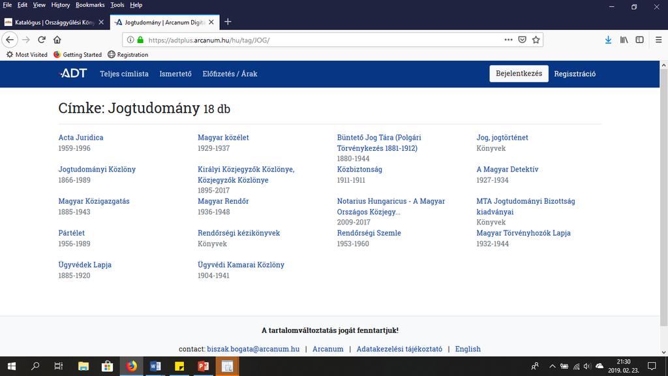Open the Arcanum footer link
Image resolution: width=668 pixels, height=376 pixels.
coord(327,349)
